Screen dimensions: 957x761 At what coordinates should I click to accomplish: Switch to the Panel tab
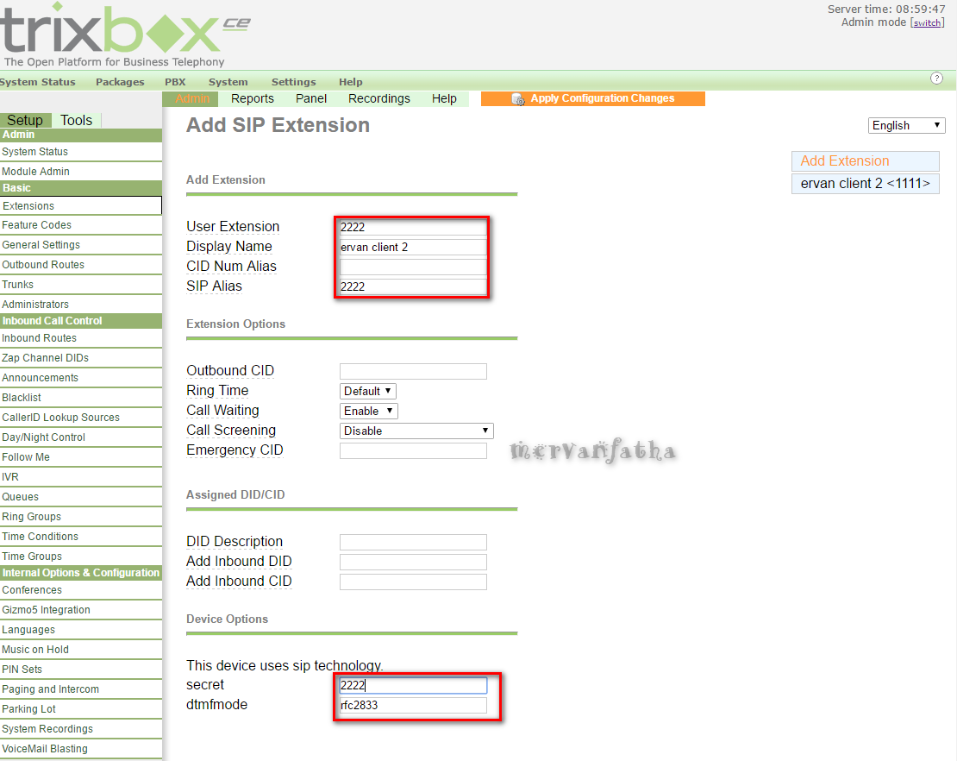coord(311,98)
